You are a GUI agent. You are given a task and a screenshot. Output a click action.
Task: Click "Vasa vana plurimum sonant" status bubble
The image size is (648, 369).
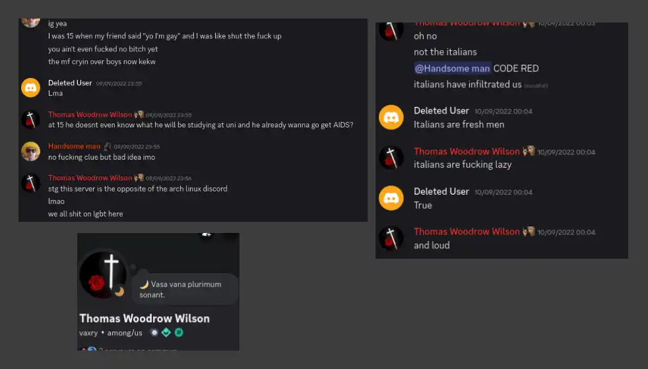point(185,289)
